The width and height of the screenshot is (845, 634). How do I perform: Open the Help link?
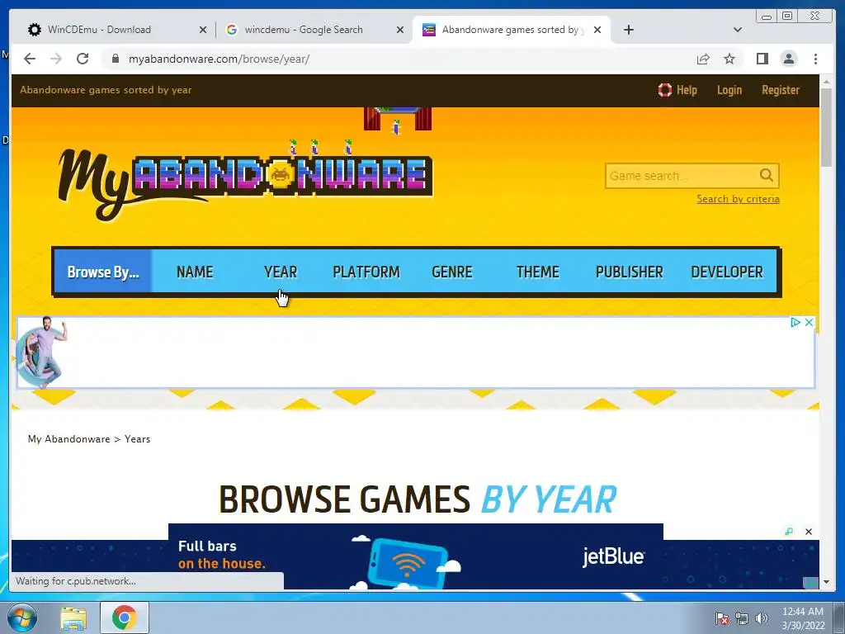tap(677, 90)
